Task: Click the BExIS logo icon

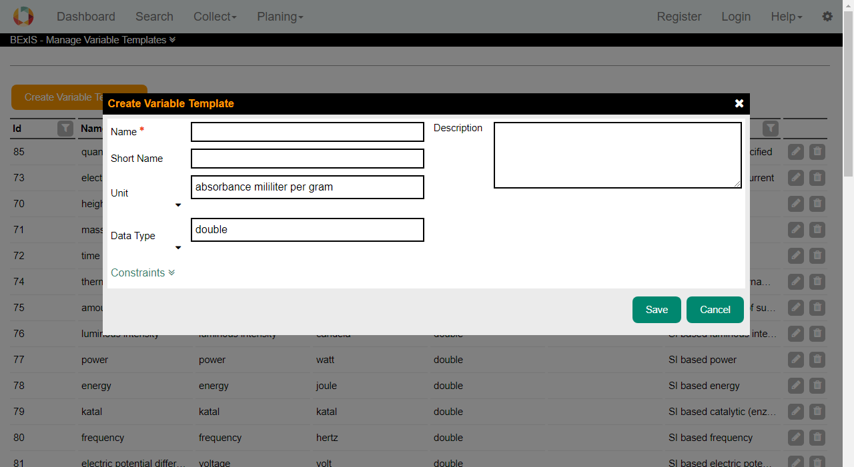Action: pyautogui.click(x=23, y=16)
